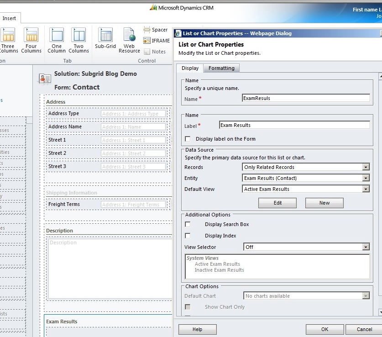Insert a Three Columns tab
382x337 pixels.
[x=9, y=40]
